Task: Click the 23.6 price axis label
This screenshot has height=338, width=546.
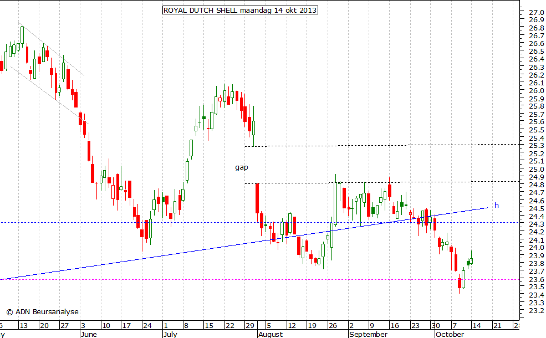Action: (x=537, y=279)
